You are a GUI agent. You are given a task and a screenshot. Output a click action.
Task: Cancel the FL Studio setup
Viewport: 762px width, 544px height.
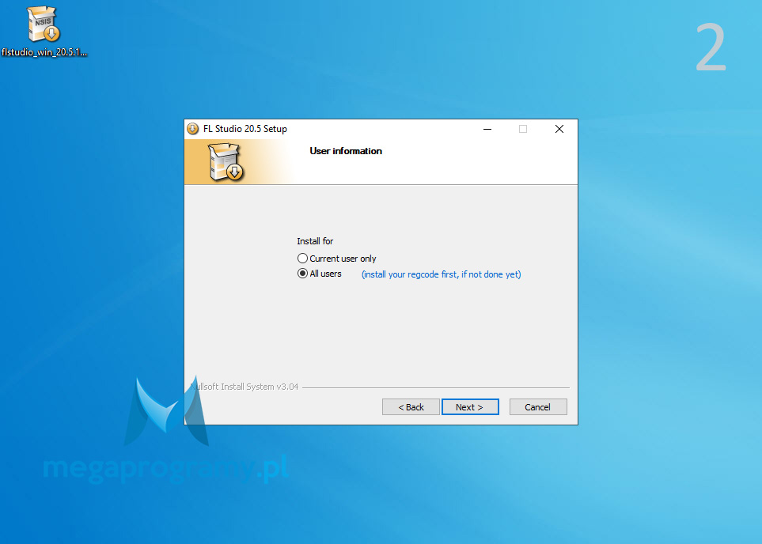[x=538, y=407]
